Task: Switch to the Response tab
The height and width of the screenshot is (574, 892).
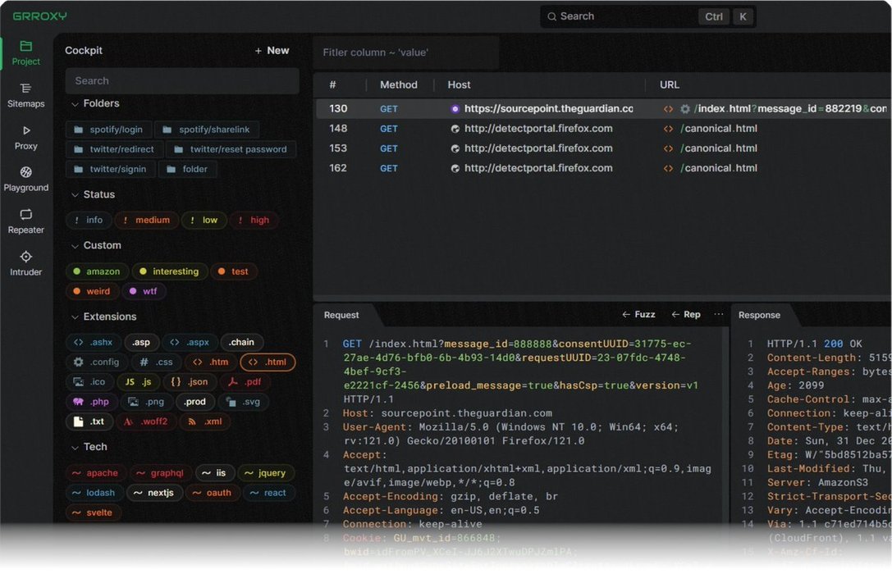Action: pyautogui.click(x=759, y=315)
